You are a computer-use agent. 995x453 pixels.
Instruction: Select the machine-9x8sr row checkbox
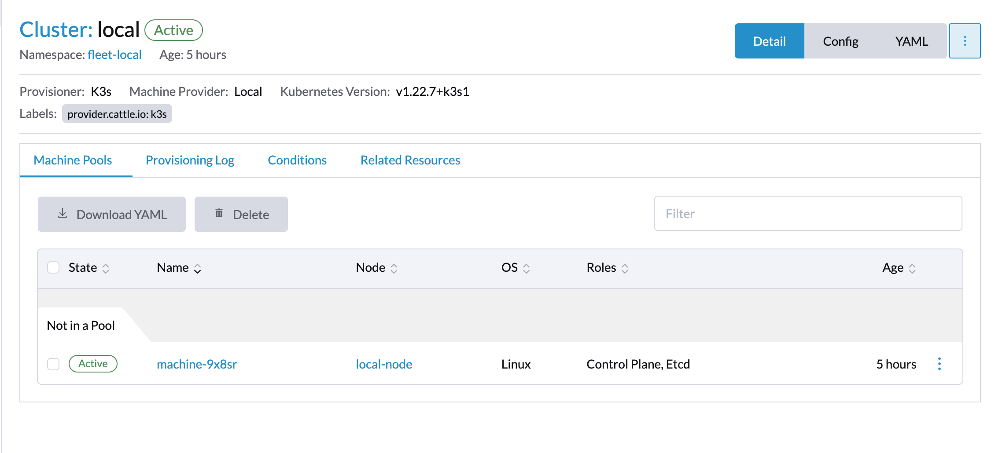pos(53,364)
